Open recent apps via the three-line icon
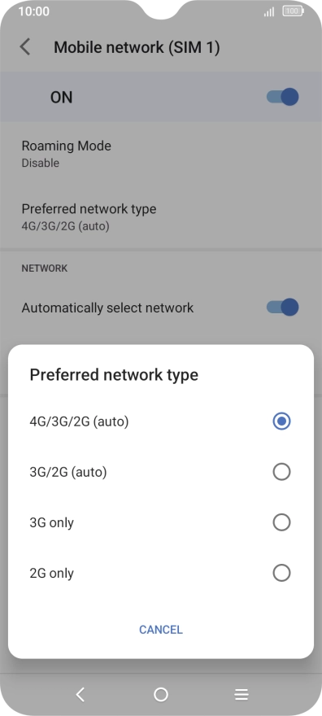 pyautogui.click(x=241, y=695)
